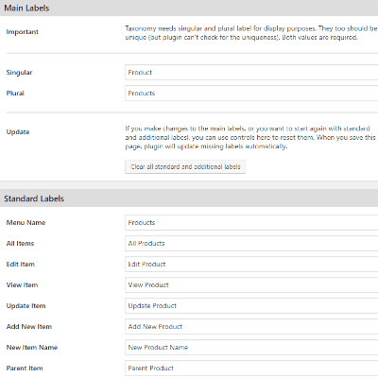378x378 pixels.
Task: Click the Important row label
Action: tap(23, 32)
